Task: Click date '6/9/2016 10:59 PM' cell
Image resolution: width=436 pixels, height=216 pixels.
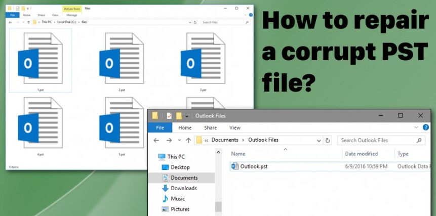Action: pyautogui.click(x=366, y=166)
